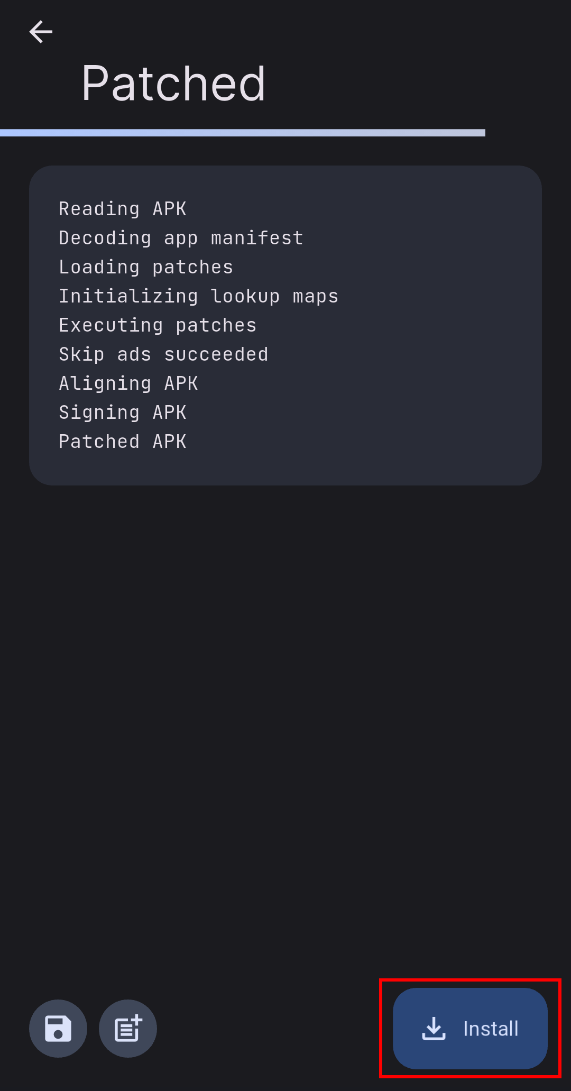Image resolution: width=571 pixels, height=1091 pixels.
Task: Tap the Patched title heading
Action: pyautogui.click(x=173, y=83)
